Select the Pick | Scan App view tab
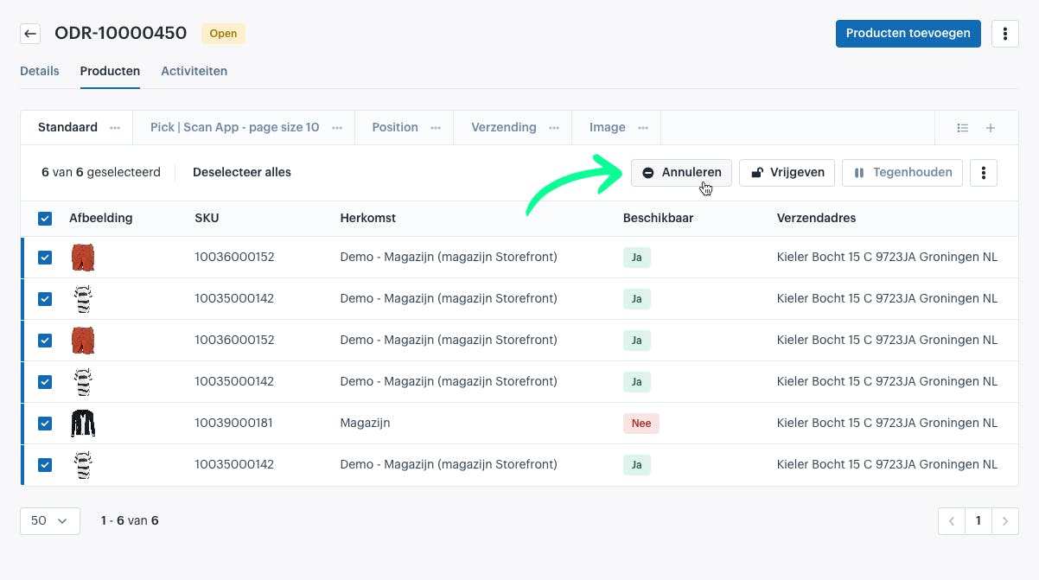The width and height of the screenshot is (1039, 580). (235, 127)
